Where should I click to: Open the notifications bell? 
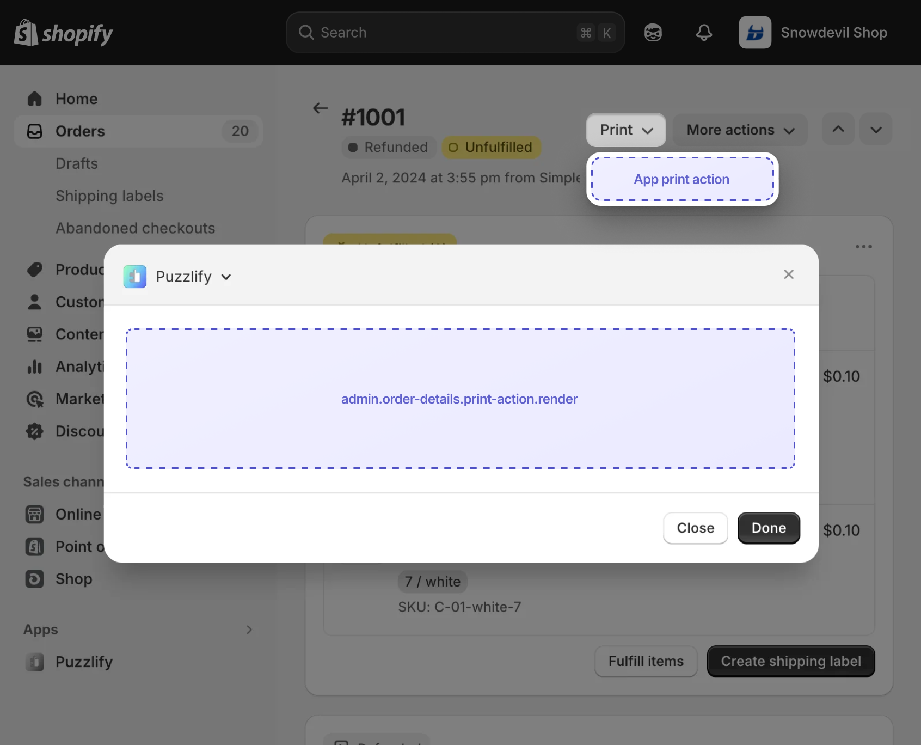pos(704,33)
